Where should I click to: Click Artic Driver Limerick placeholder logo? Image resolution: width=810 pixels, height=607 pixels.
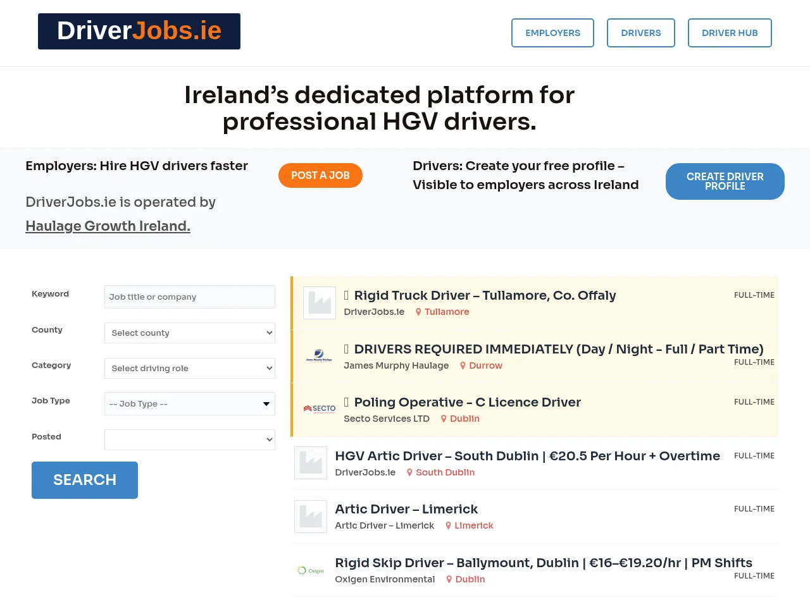tap(311, 517)
